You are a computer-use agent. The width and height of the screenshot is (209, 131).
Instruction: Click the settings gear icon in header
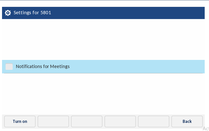8,13
